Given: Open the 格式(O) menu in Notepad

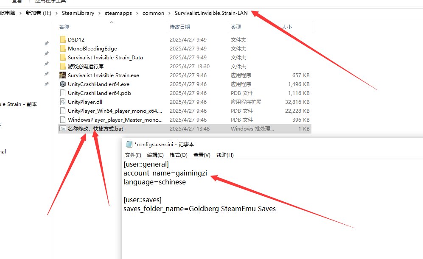Looking at the screenshot, I should point(178,155).
